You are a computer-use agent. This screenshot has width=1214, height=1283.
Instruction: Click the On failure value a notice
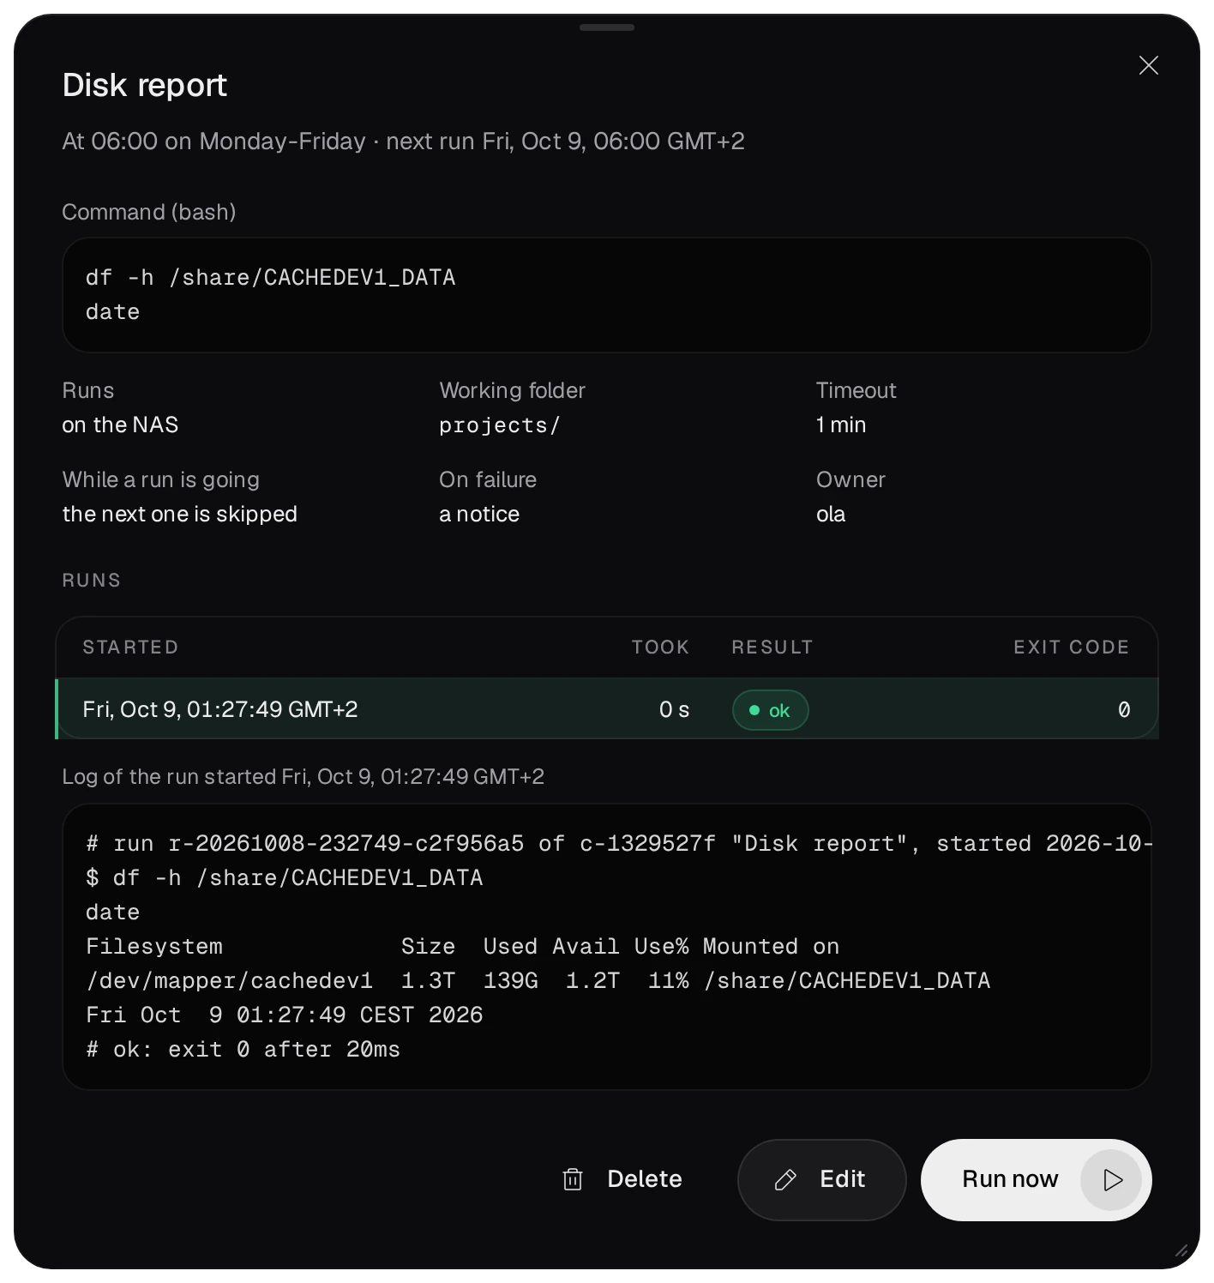point(479,514)
